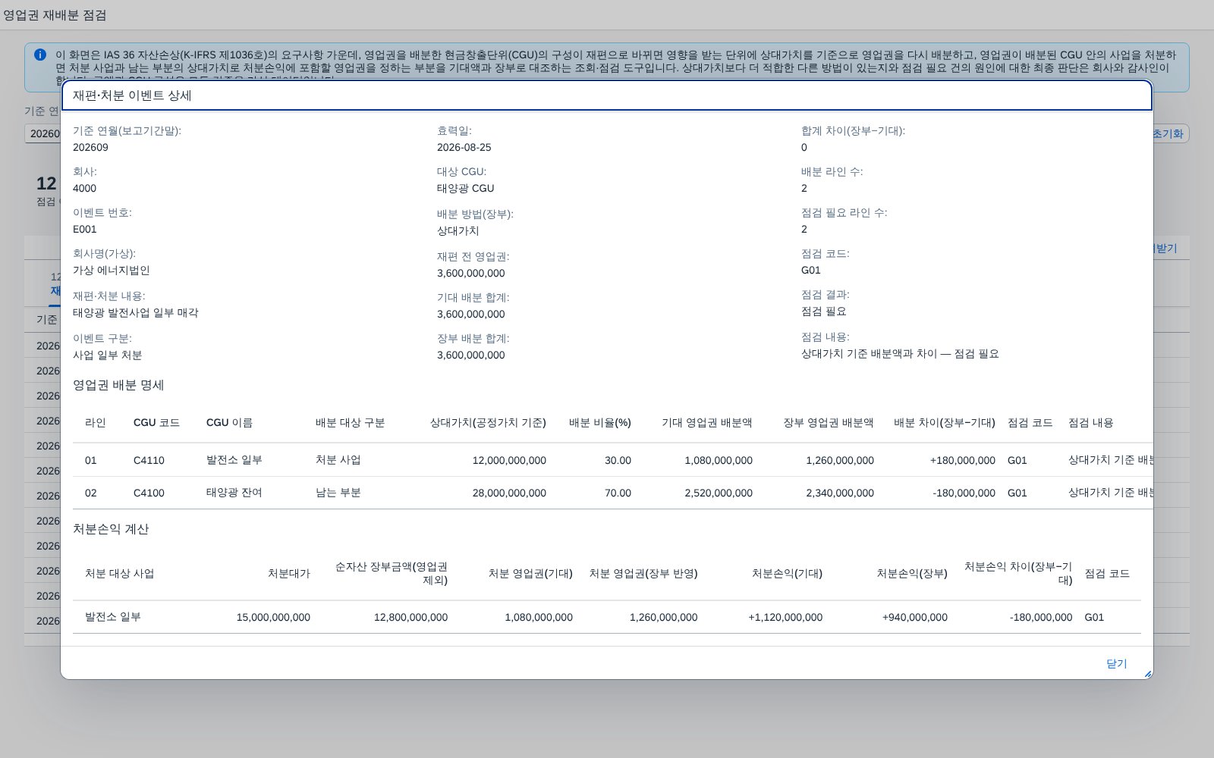Click the disposed goodwill value 1,260,000,000 in 처분손익 table
The image size is (1214, 758).
point(664,617)
